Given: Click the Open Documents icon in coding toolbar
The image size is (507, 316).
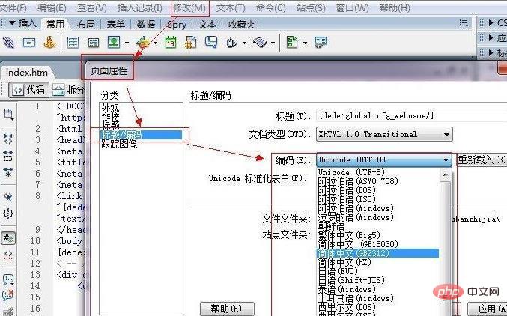Looking at the screenshot, I should [8, 114].
